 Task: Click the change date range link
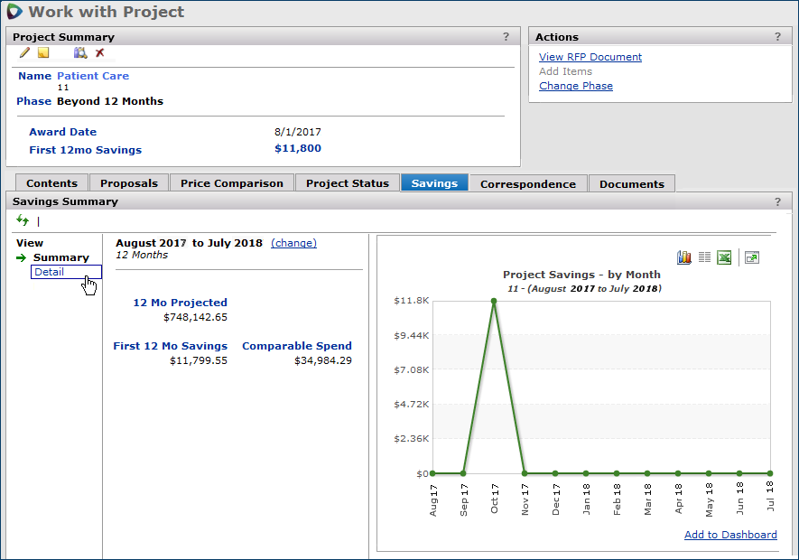click(x=293, y=243)
